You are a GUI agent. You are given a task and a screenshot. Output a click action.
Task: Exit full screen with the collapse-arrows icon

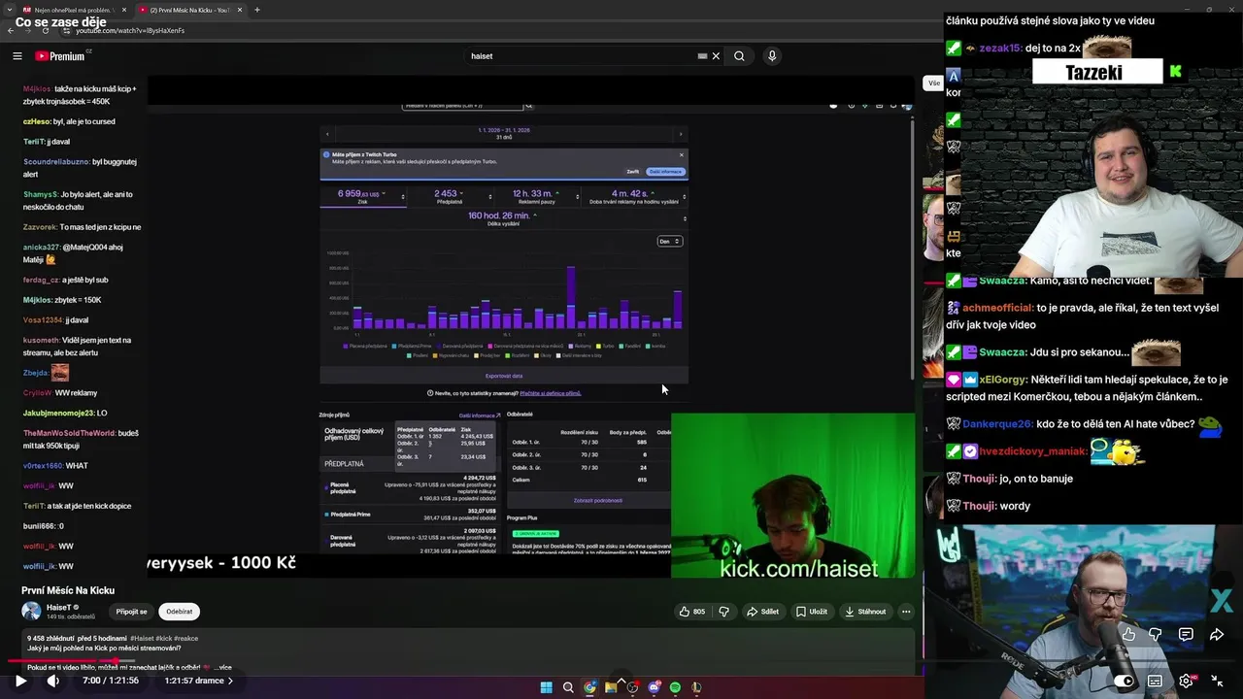tap(1218, 682)
